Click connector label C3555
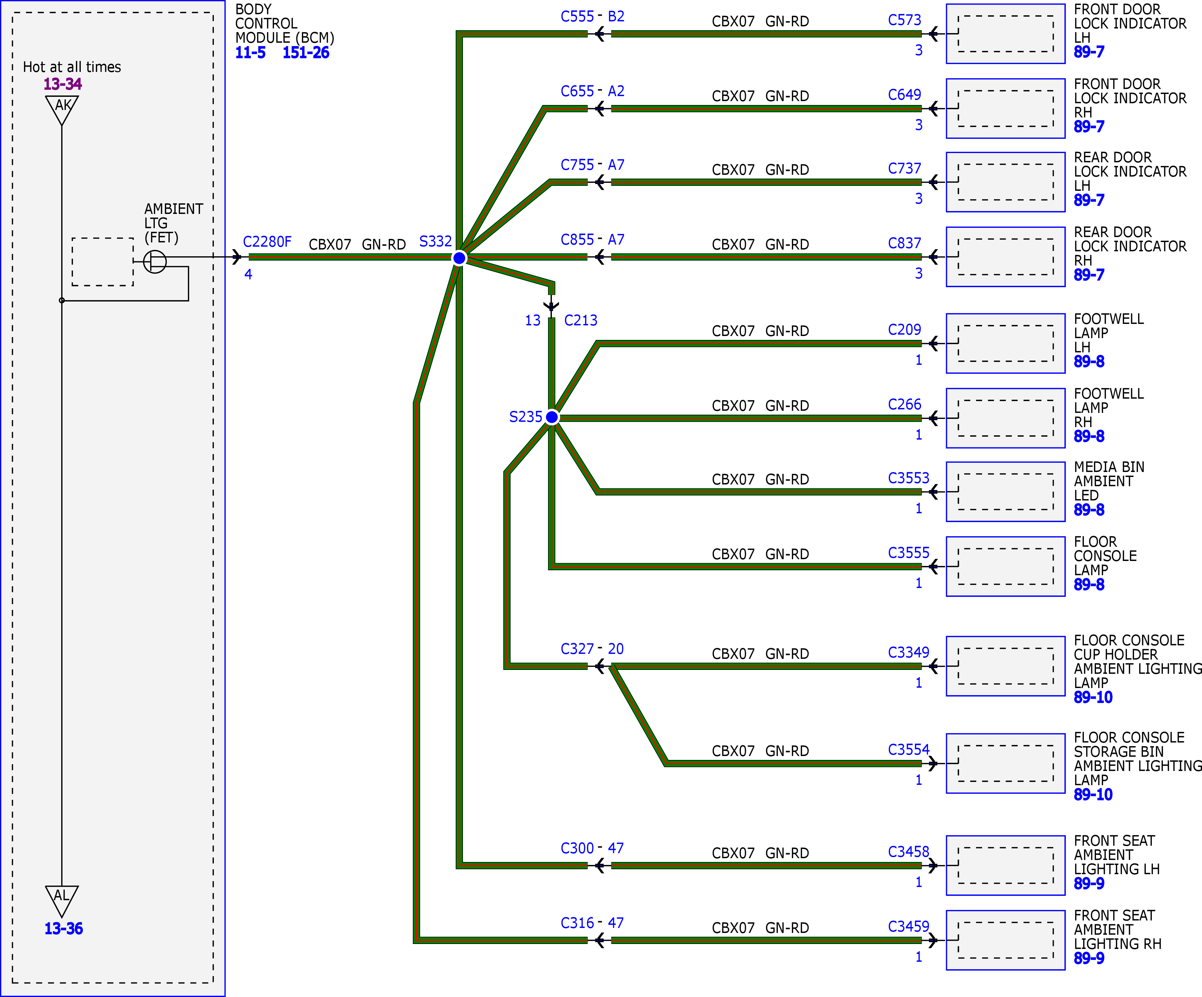 (908, 553)
